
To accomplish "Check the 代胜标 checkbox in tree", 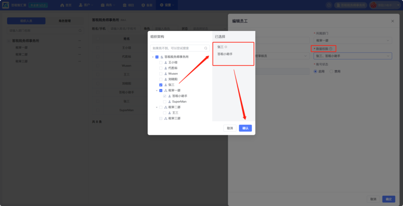I will click(x=161, y=68).
